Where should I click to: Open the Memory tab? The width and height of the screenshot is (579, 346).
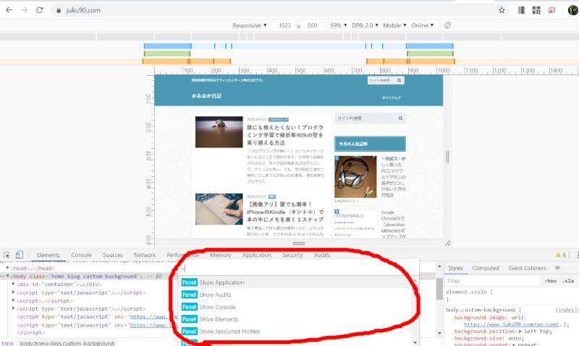[221, 255]
